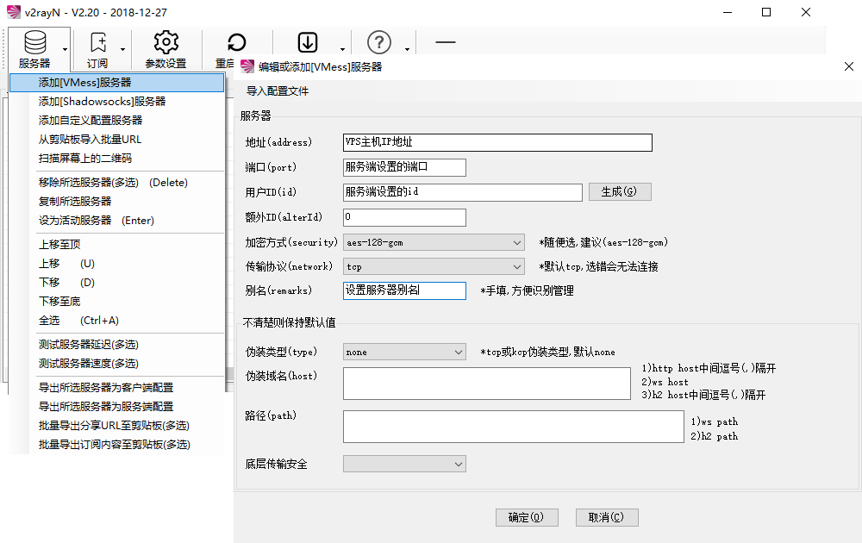Select 添加[VMess]服务器 menu entry

click(116, 83)
